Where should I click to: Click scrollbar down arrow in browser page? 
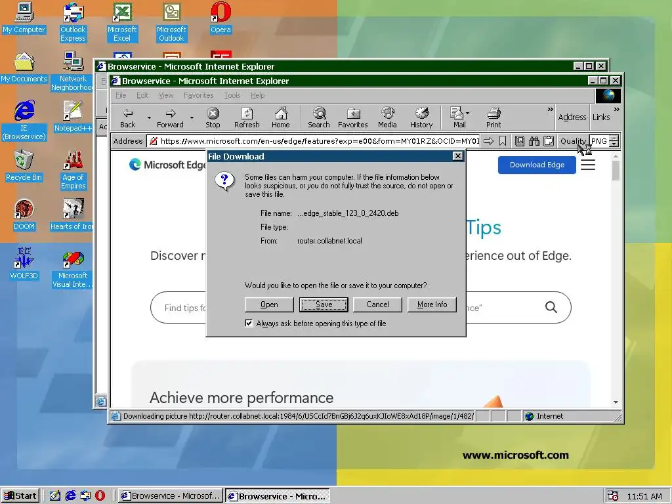tap(616, 402)
